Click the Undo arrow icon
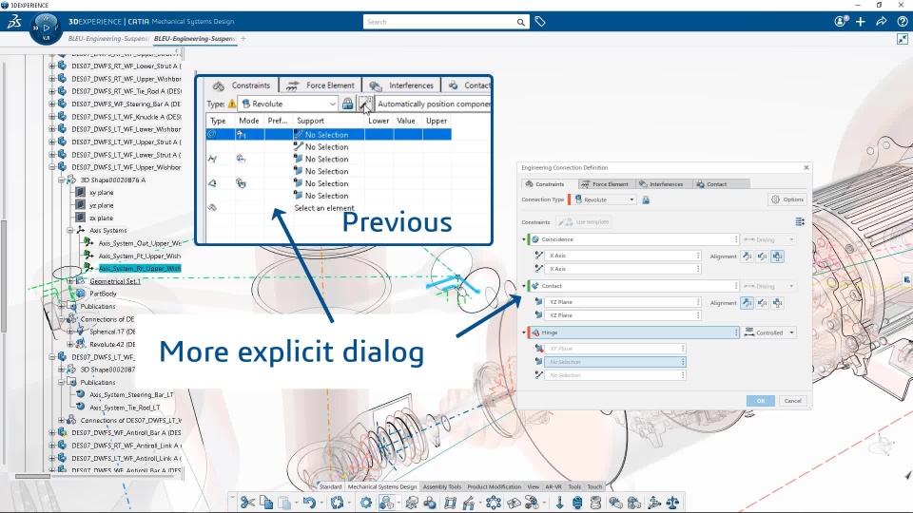 tap(308, 503)
